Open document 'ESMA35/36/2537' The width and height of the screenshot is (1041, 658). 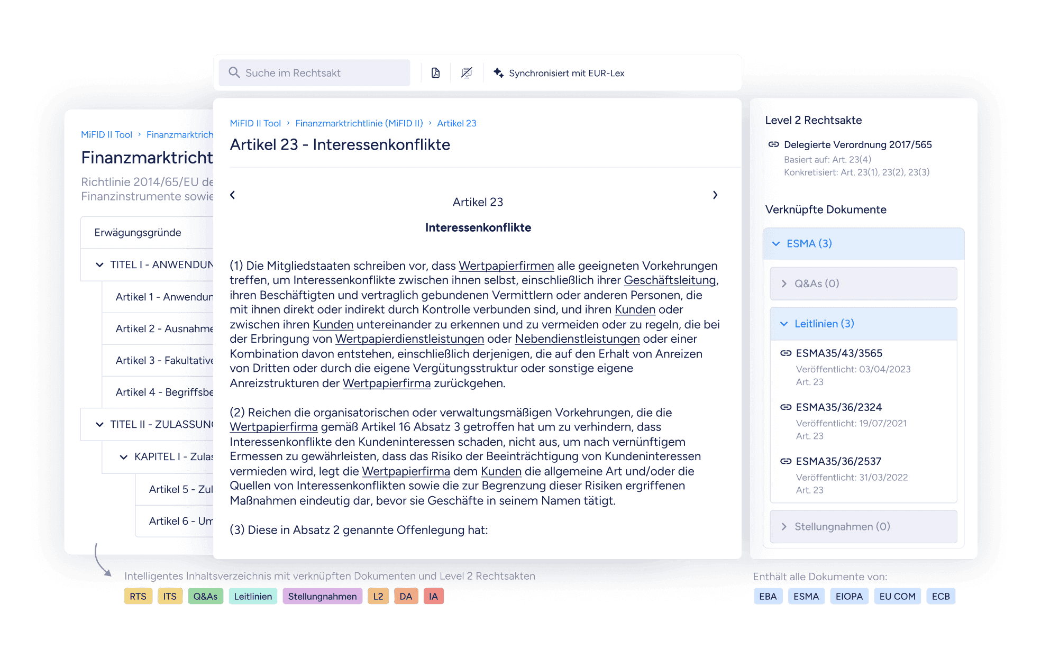coord(839,461)
